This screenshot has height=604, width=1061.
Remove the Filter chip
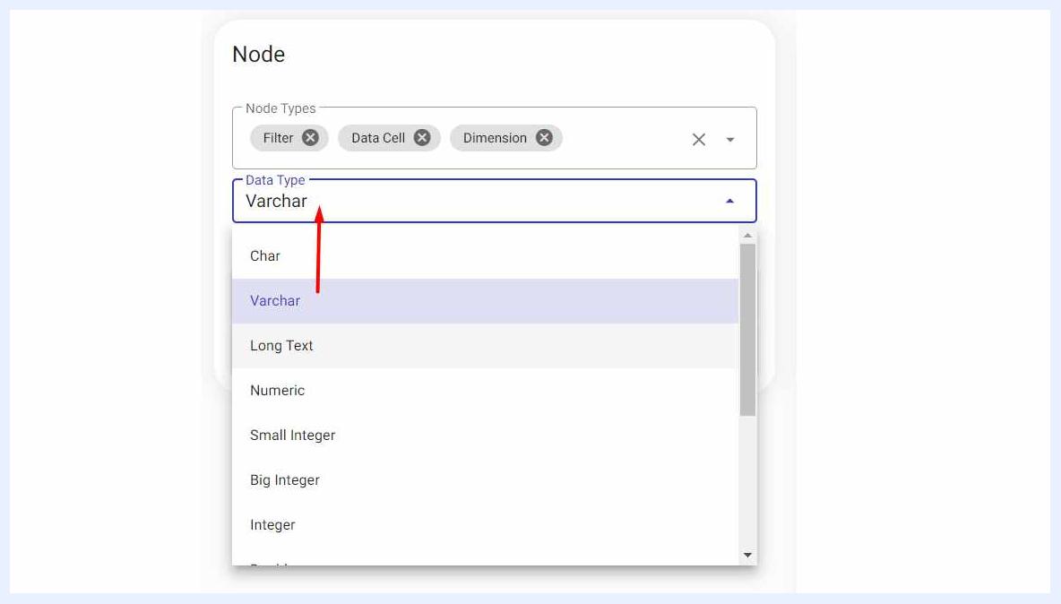click(x=310, y=138)
